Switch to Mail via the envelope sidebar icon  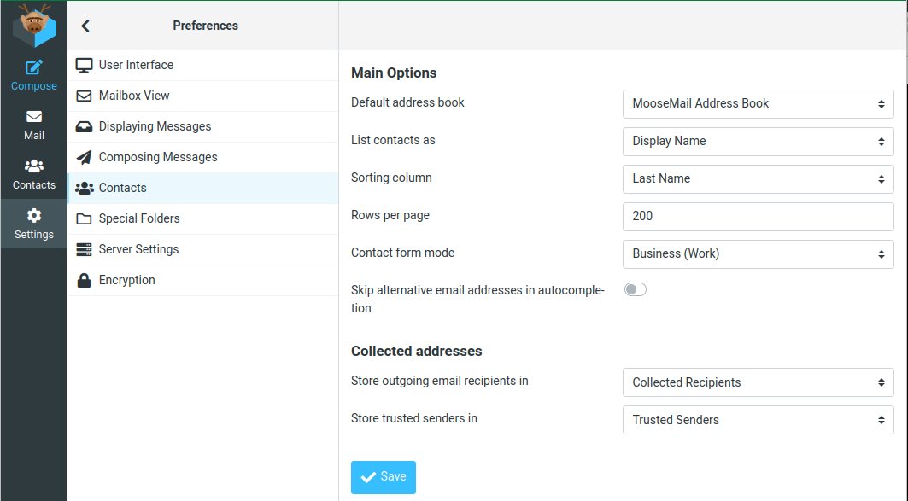(x=33, y=125)
